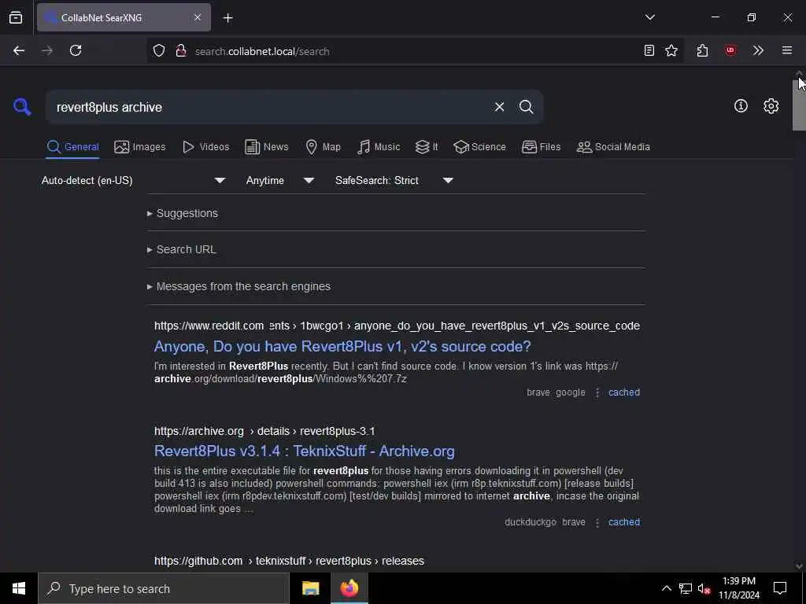Open cached link for the archive.org result
806x604 pixels.
pyautogui.click(x=624, y=522)
